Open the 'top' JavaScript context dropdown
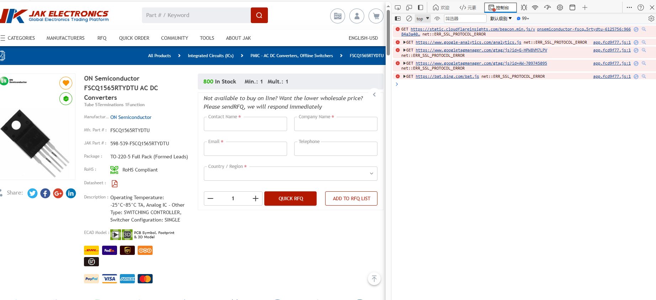 (x=423, y=18)
